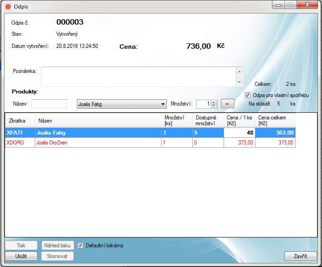Click the 'Dostupné množství' column header

point(208,121)
